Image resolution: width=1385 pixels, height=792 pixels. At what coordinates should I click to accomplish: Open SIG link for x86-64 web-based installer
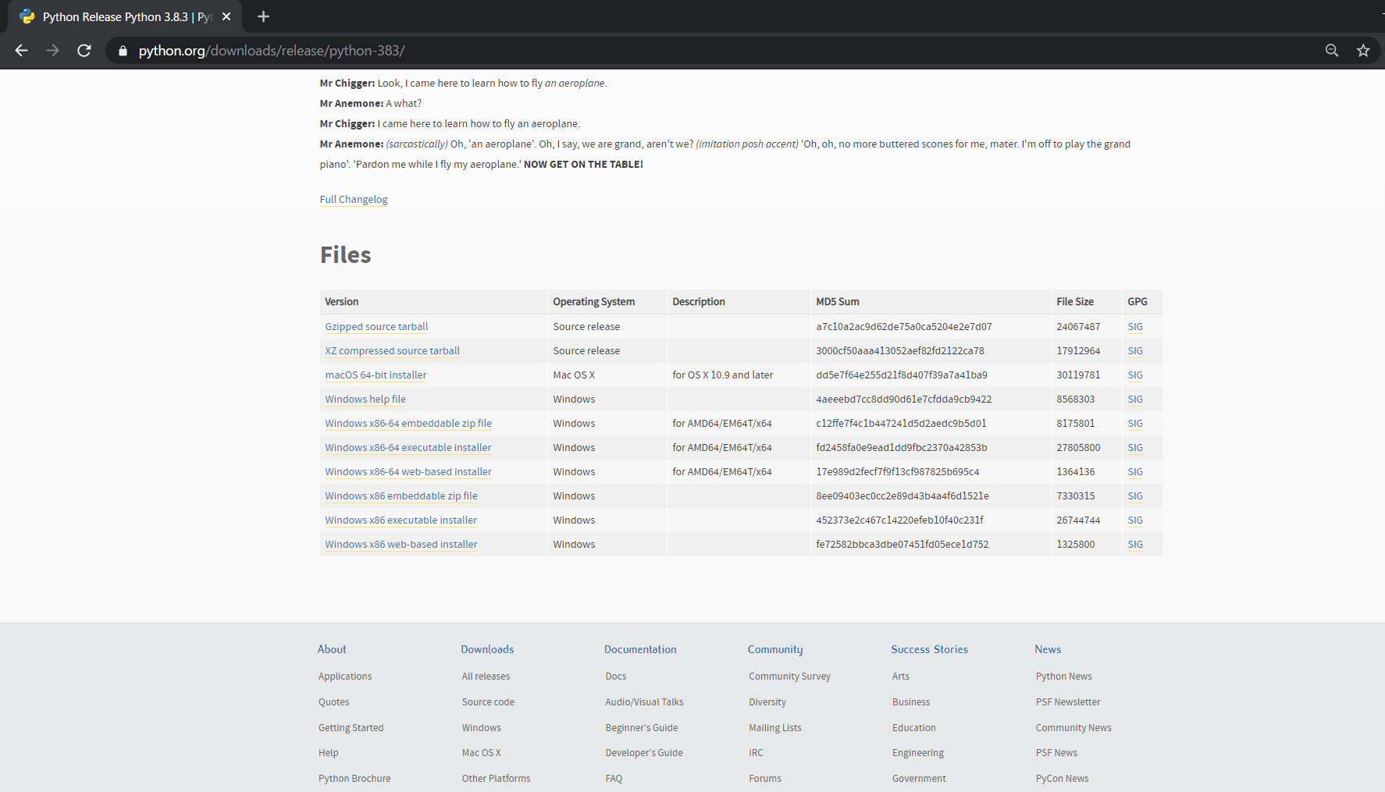(x=1135, y=472)
